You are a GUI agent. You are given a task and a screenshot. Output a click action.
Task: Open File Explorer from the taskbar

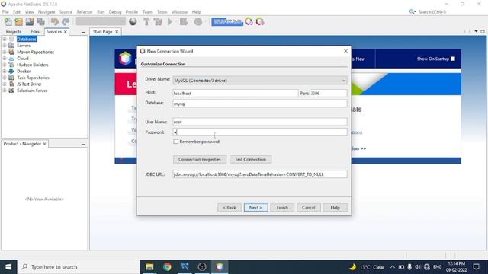click(x=149, y=267)
